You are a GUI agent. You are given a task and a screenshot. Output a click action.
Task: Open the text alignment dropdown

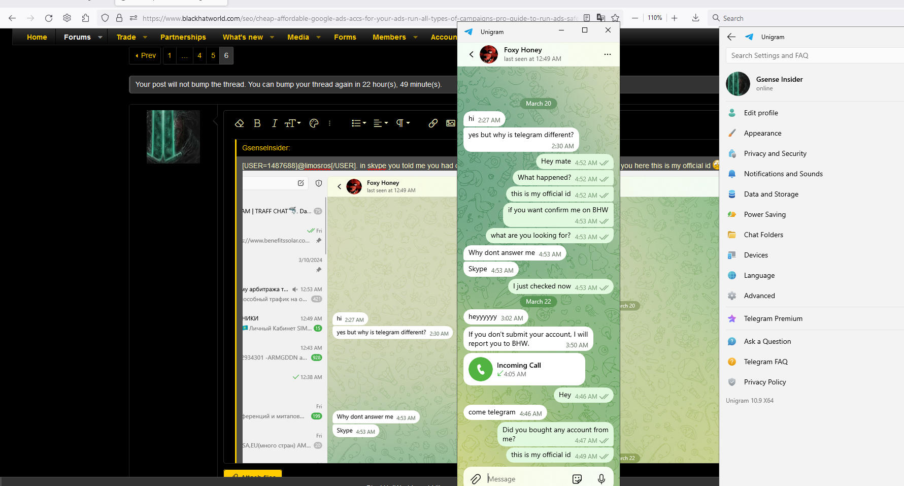point(381,123)
